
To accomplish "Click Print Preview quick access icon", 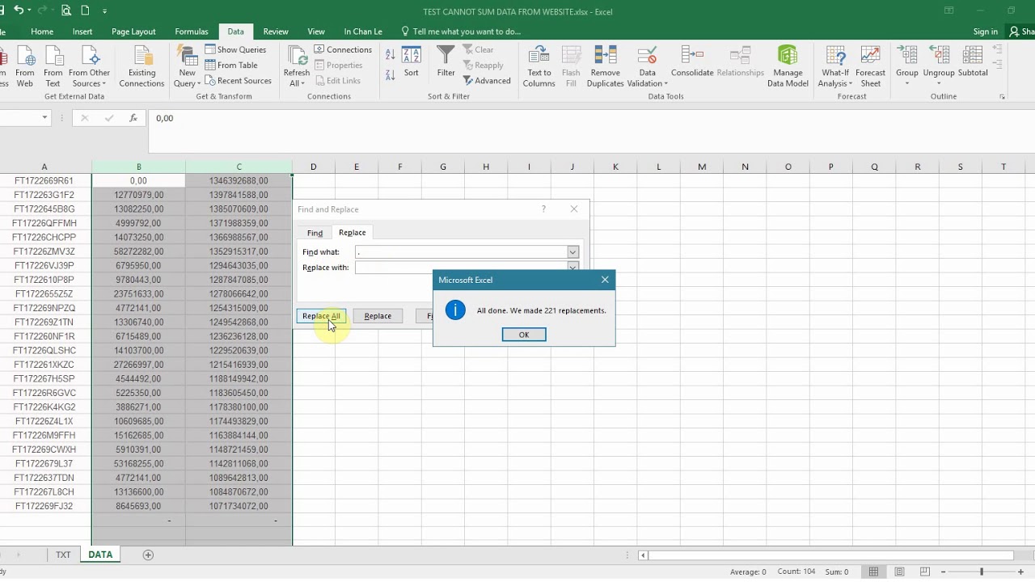I will pos(66,11).
